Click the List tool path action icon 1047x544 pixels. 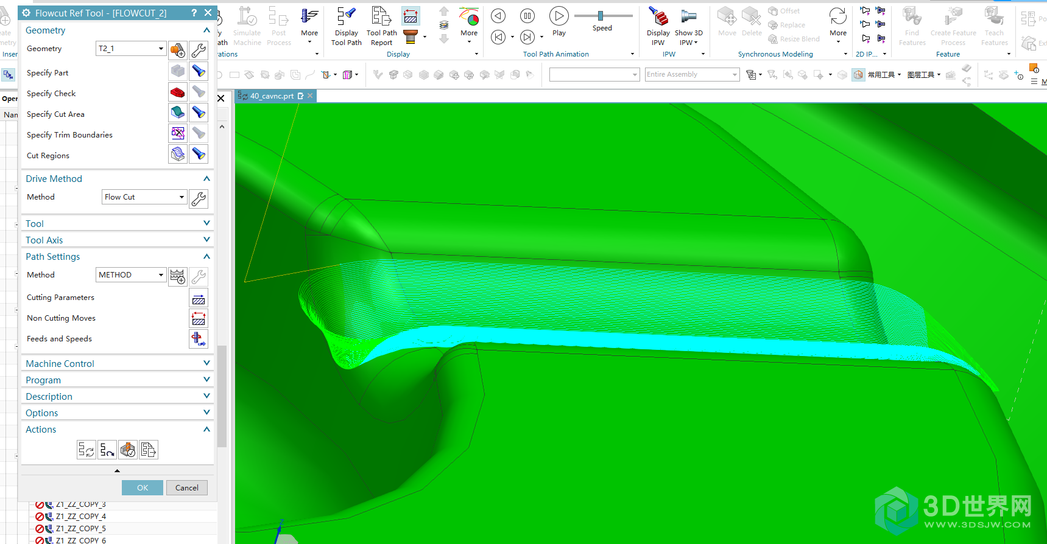point(149,450)
